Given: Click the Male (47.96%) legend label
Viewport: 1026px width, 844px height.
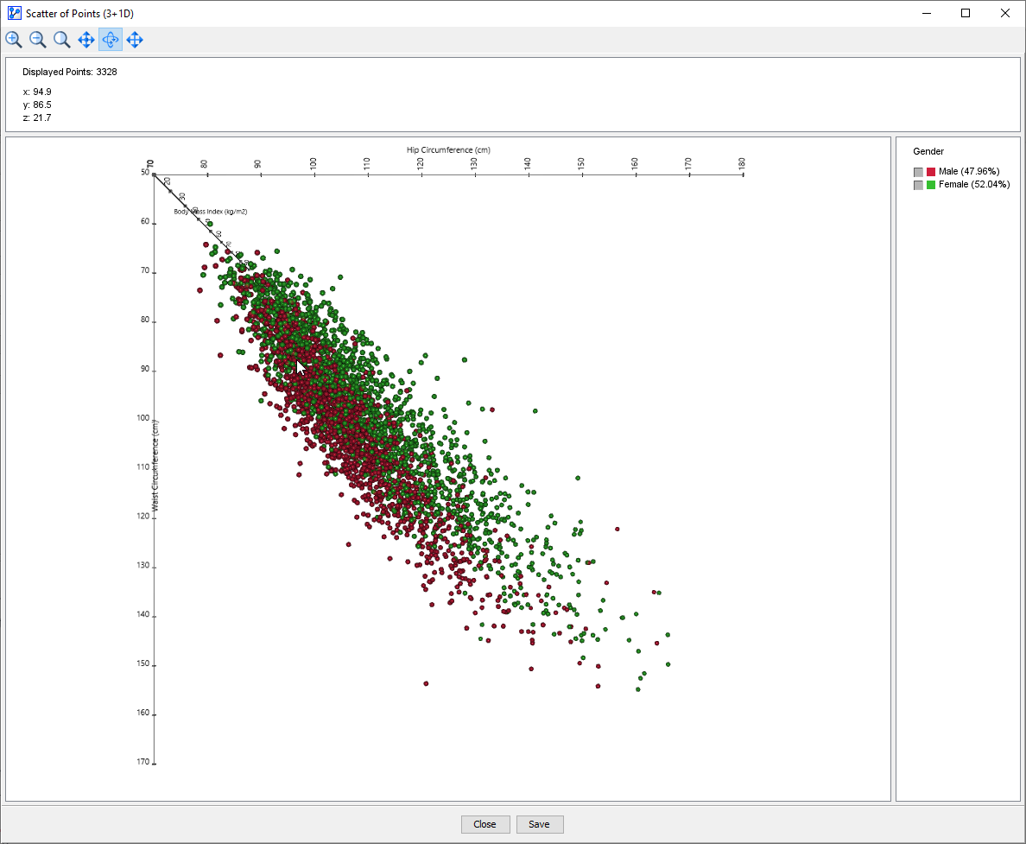Looking at the screenshot, I should (969, 172).
